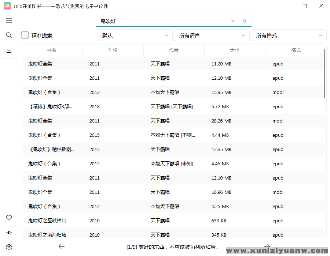Clear the search box text

tap(232, 21)
